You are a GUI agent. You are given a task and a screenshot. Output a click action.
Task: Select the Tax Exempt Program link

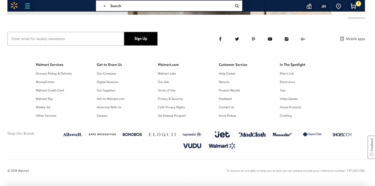pyautogui.click(x=172, y=116)
